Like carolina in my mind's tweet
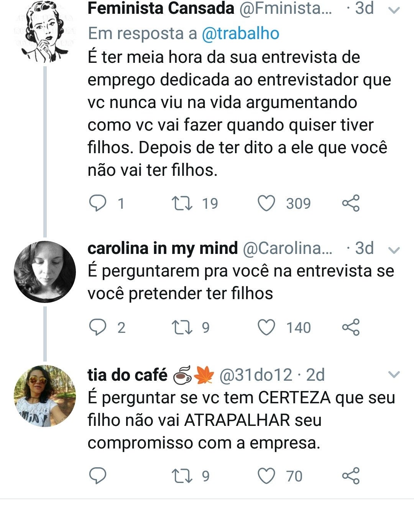The image size is (414, 509). [x=266, y=327]
